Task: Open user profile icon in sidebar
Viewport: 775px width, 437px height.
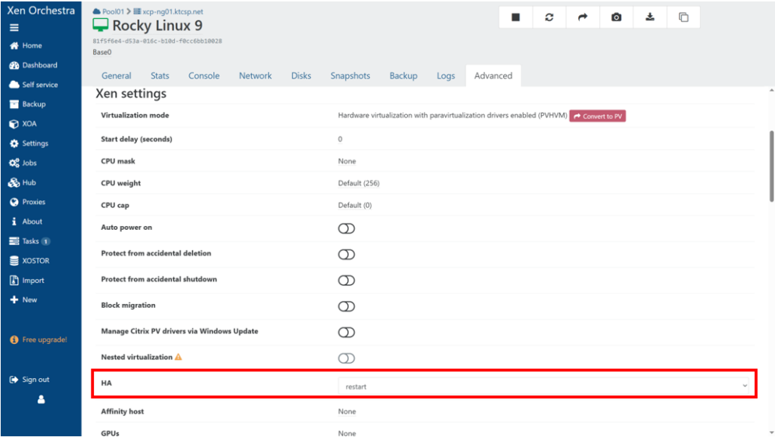Action: pos(41,399)
